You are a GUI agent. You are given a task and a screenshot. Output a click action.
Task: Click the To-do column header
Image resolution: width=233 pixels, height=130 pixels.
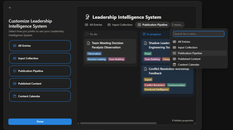91,34
